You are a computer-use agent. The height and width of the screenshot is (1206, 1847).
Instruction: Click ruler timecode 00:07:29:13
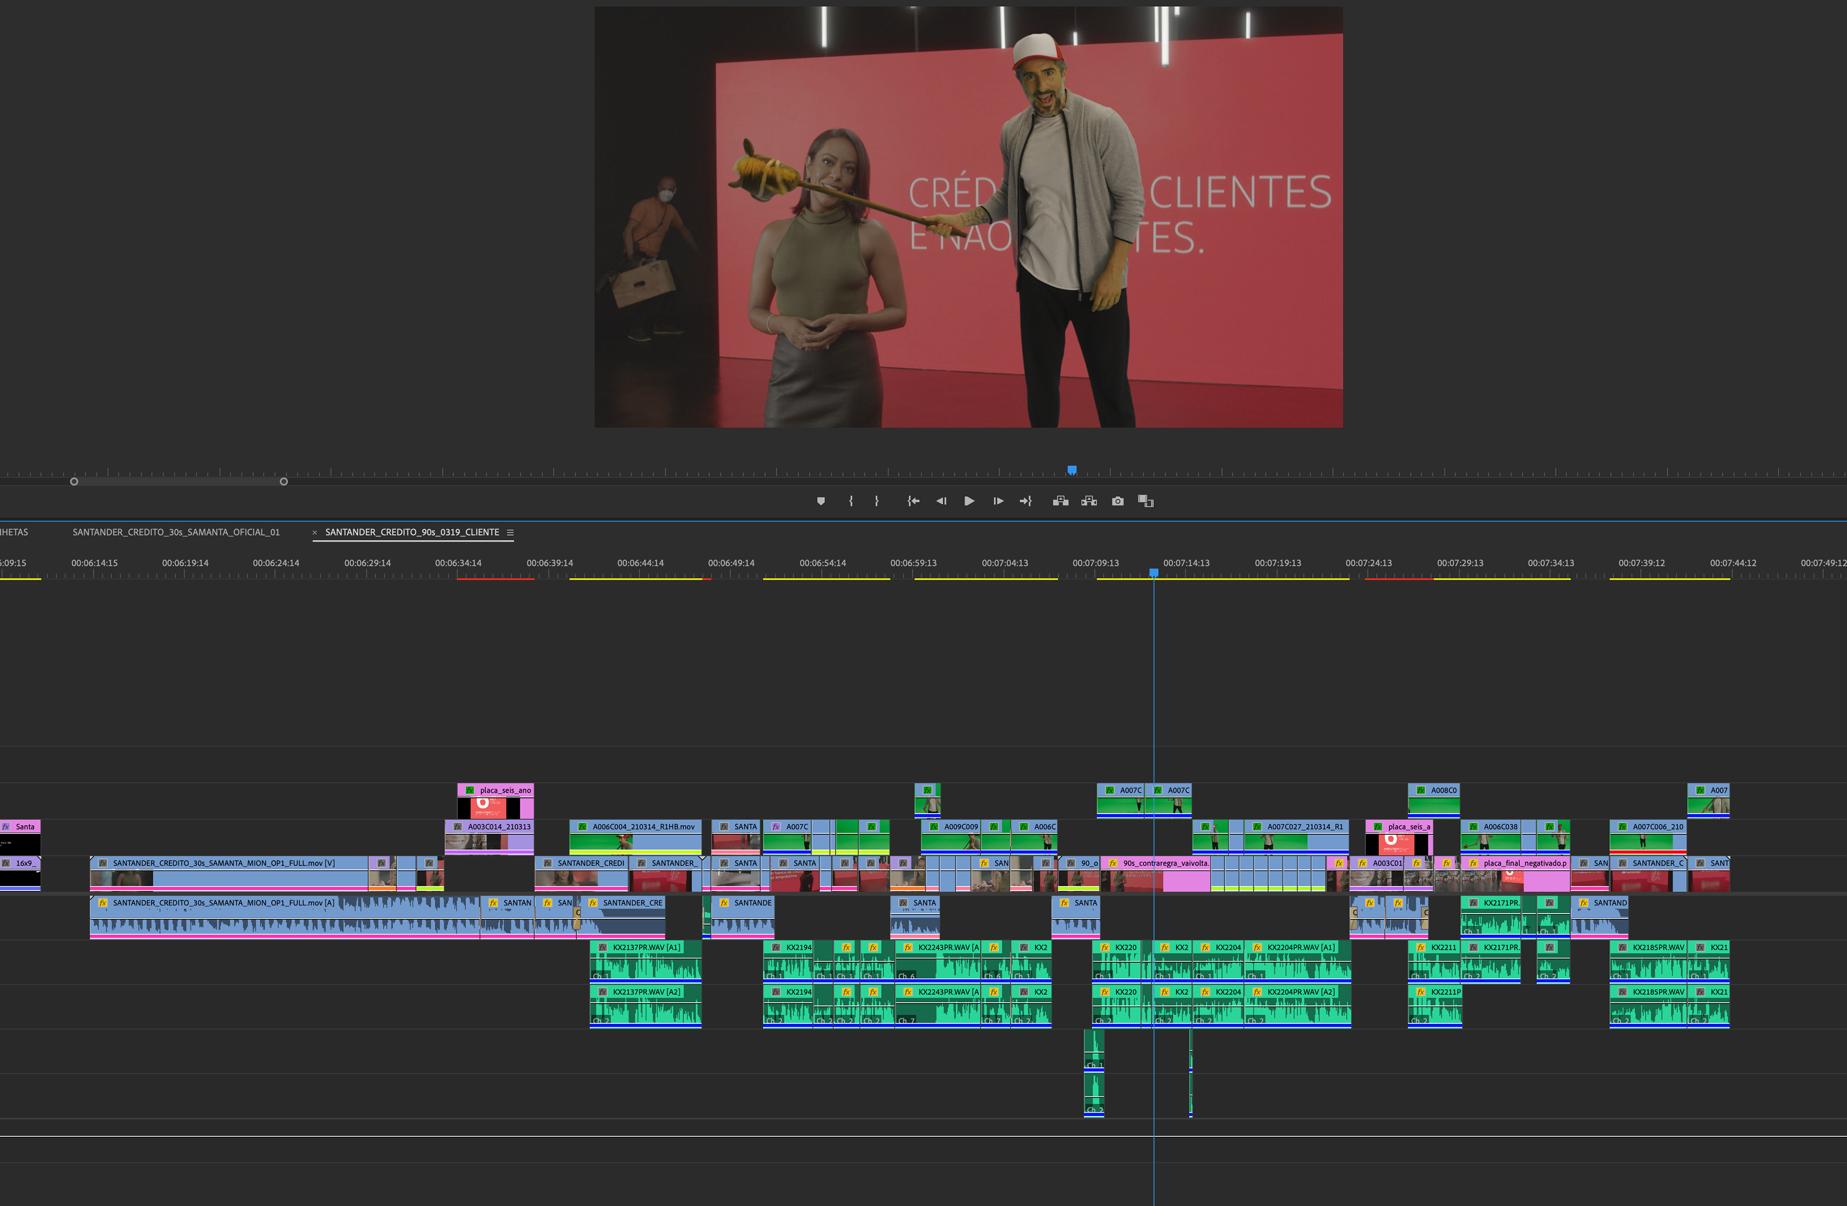pos(1460,564)
